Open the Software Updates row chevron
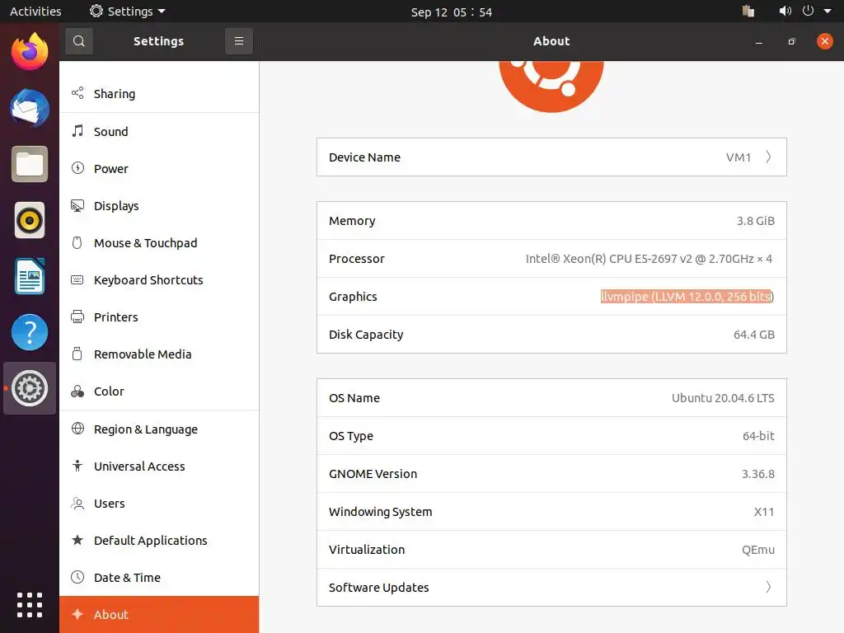 pyautogui.click(x=769, y=587)
